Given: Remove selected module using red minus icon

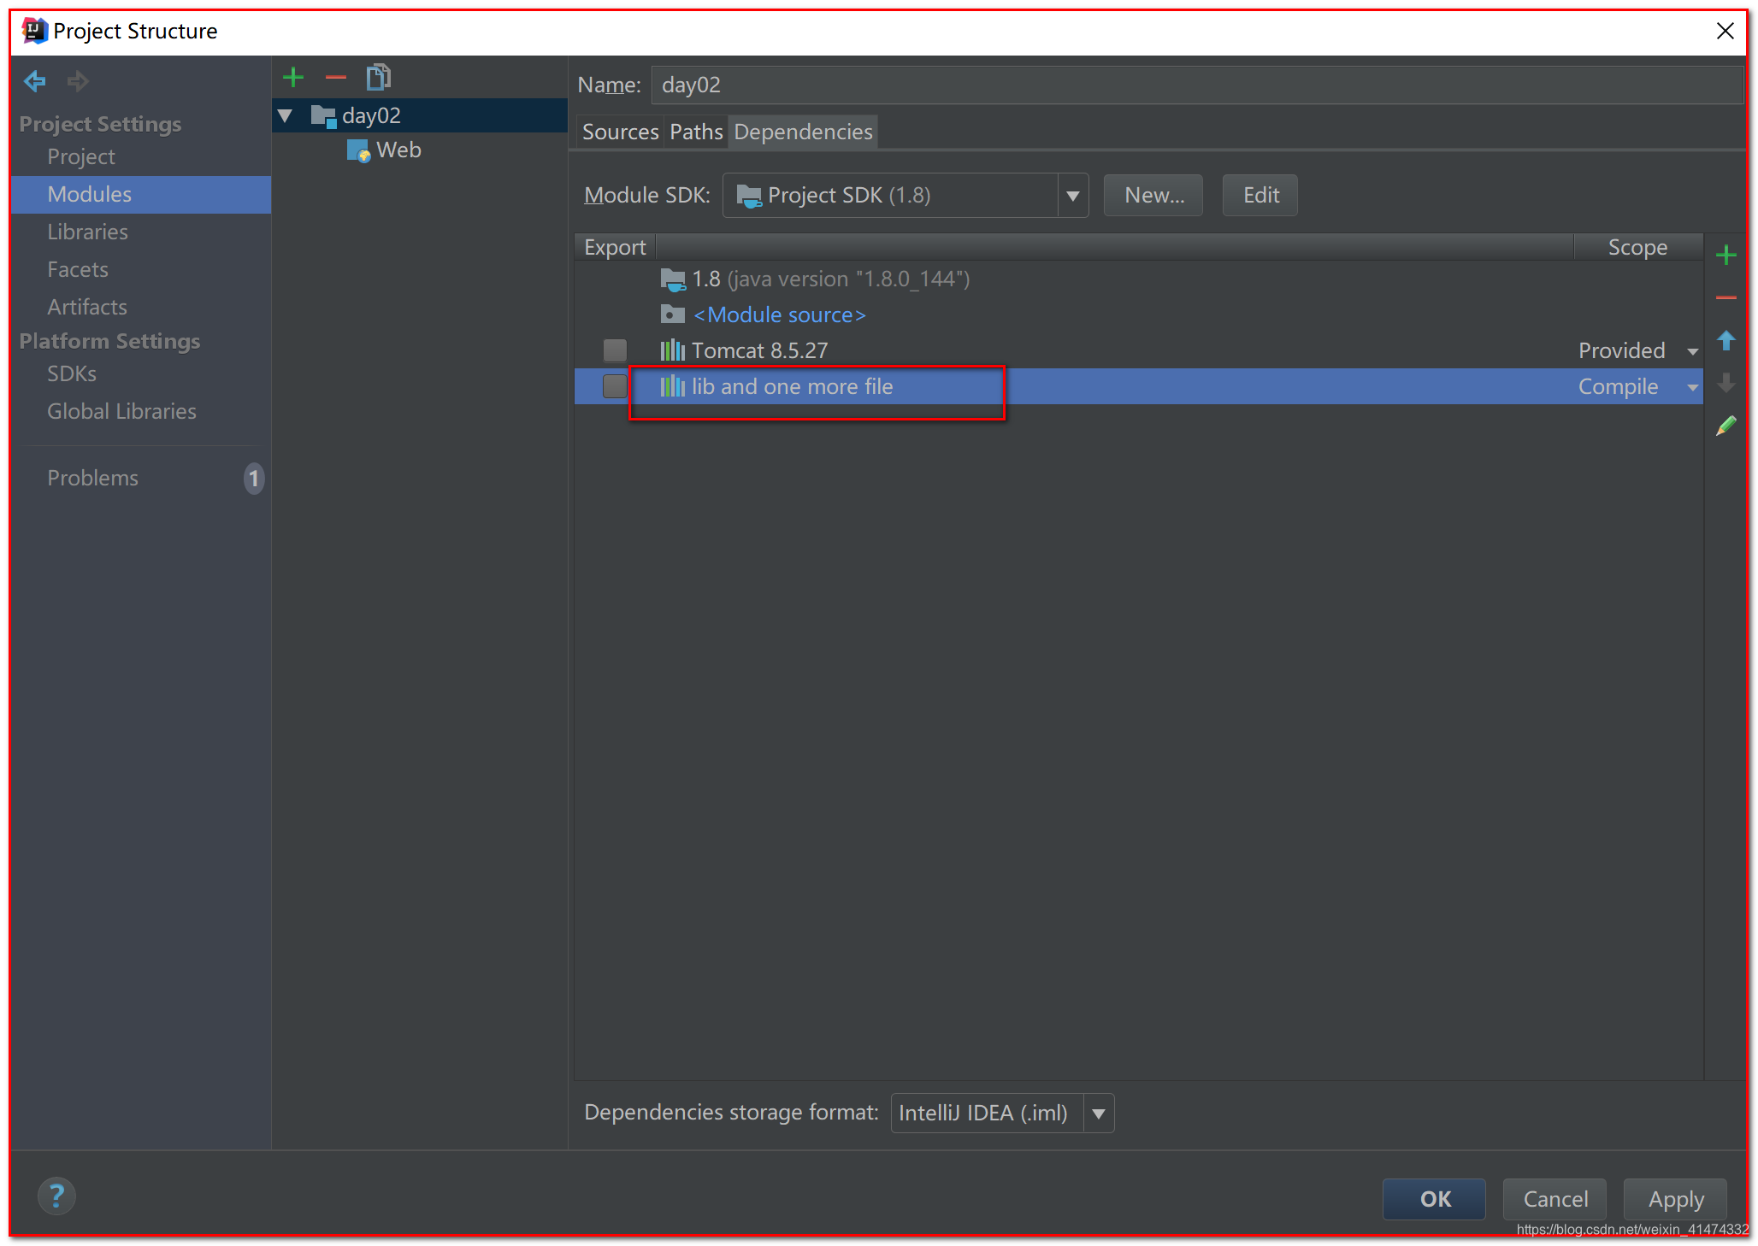Looking at the screenshot, I should tap(336, 77).
